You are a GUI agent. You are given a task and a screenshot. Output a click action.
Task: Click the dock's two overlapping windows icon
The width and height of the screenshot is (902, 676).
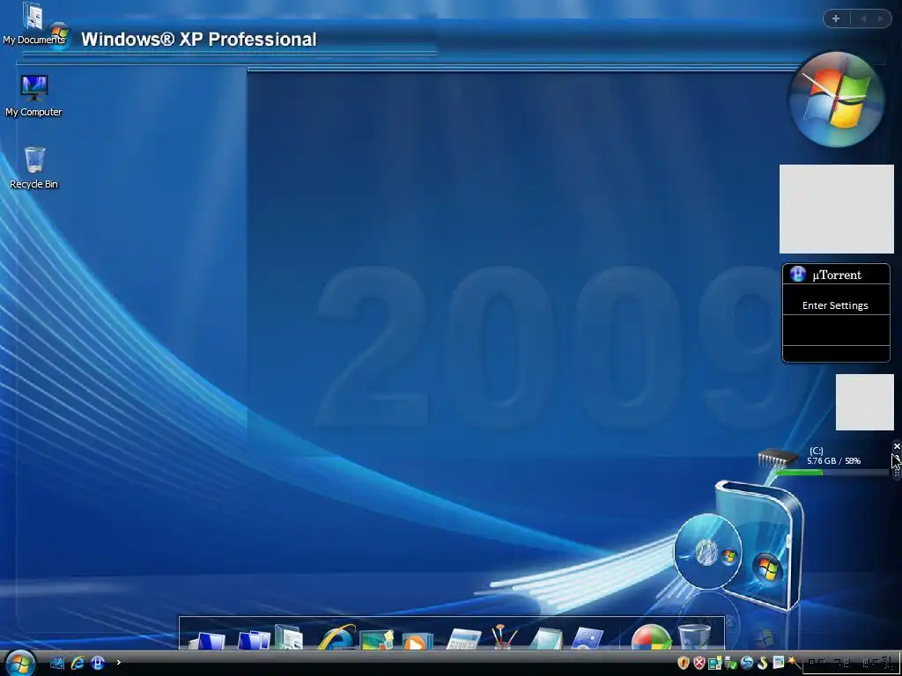(254, 639)
